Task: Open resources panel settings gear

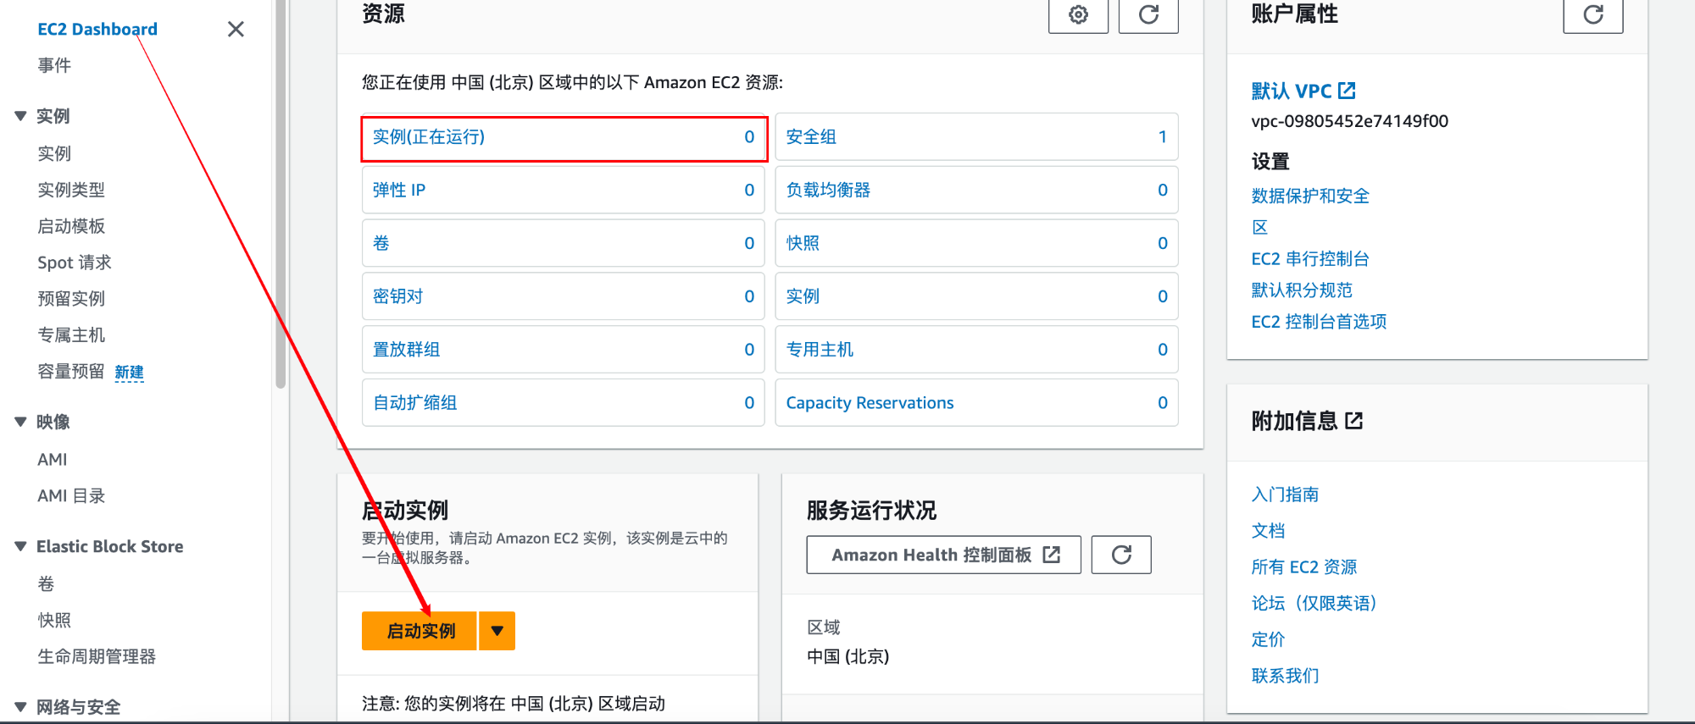Action: pos(1078,15)
